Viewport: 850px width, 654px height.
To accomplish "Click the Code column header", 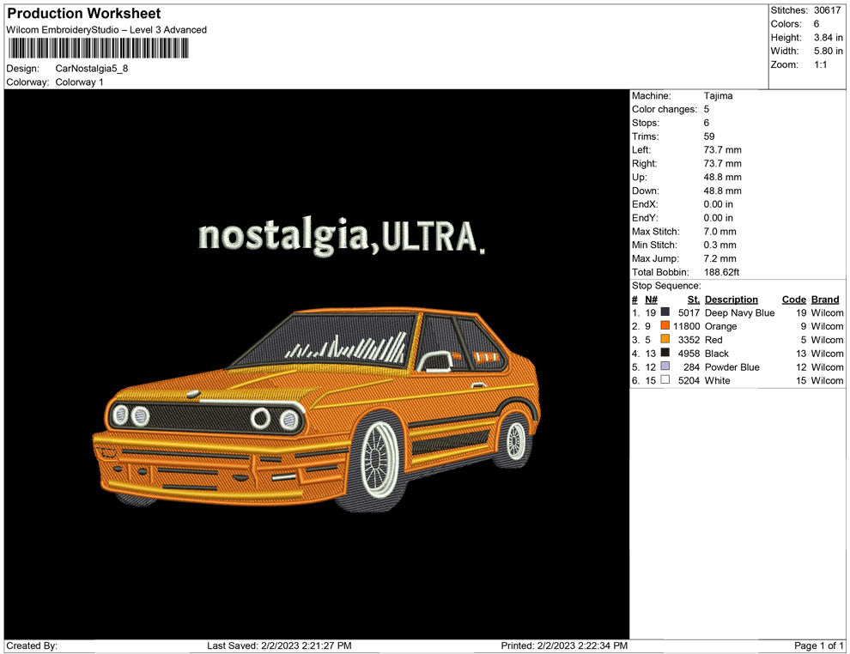I will pyautogui.click(x=793, y=300).
